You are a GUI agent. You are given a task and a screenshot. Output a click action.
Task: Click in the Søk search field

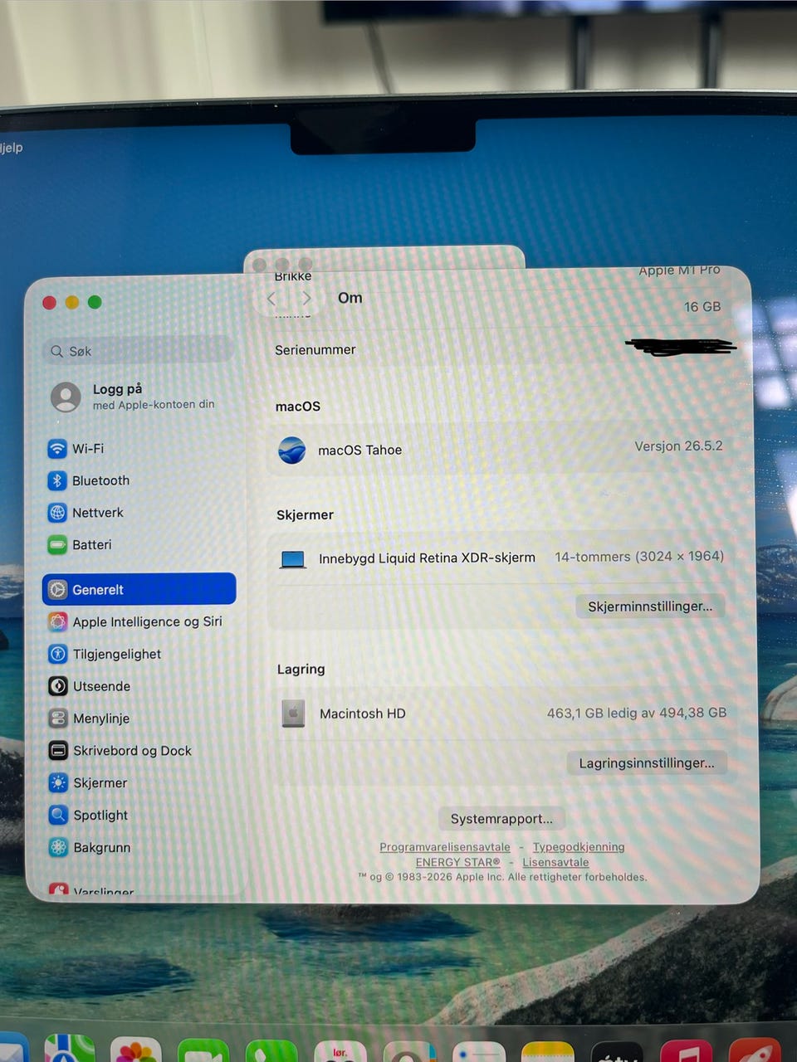(x=138, y=351)
